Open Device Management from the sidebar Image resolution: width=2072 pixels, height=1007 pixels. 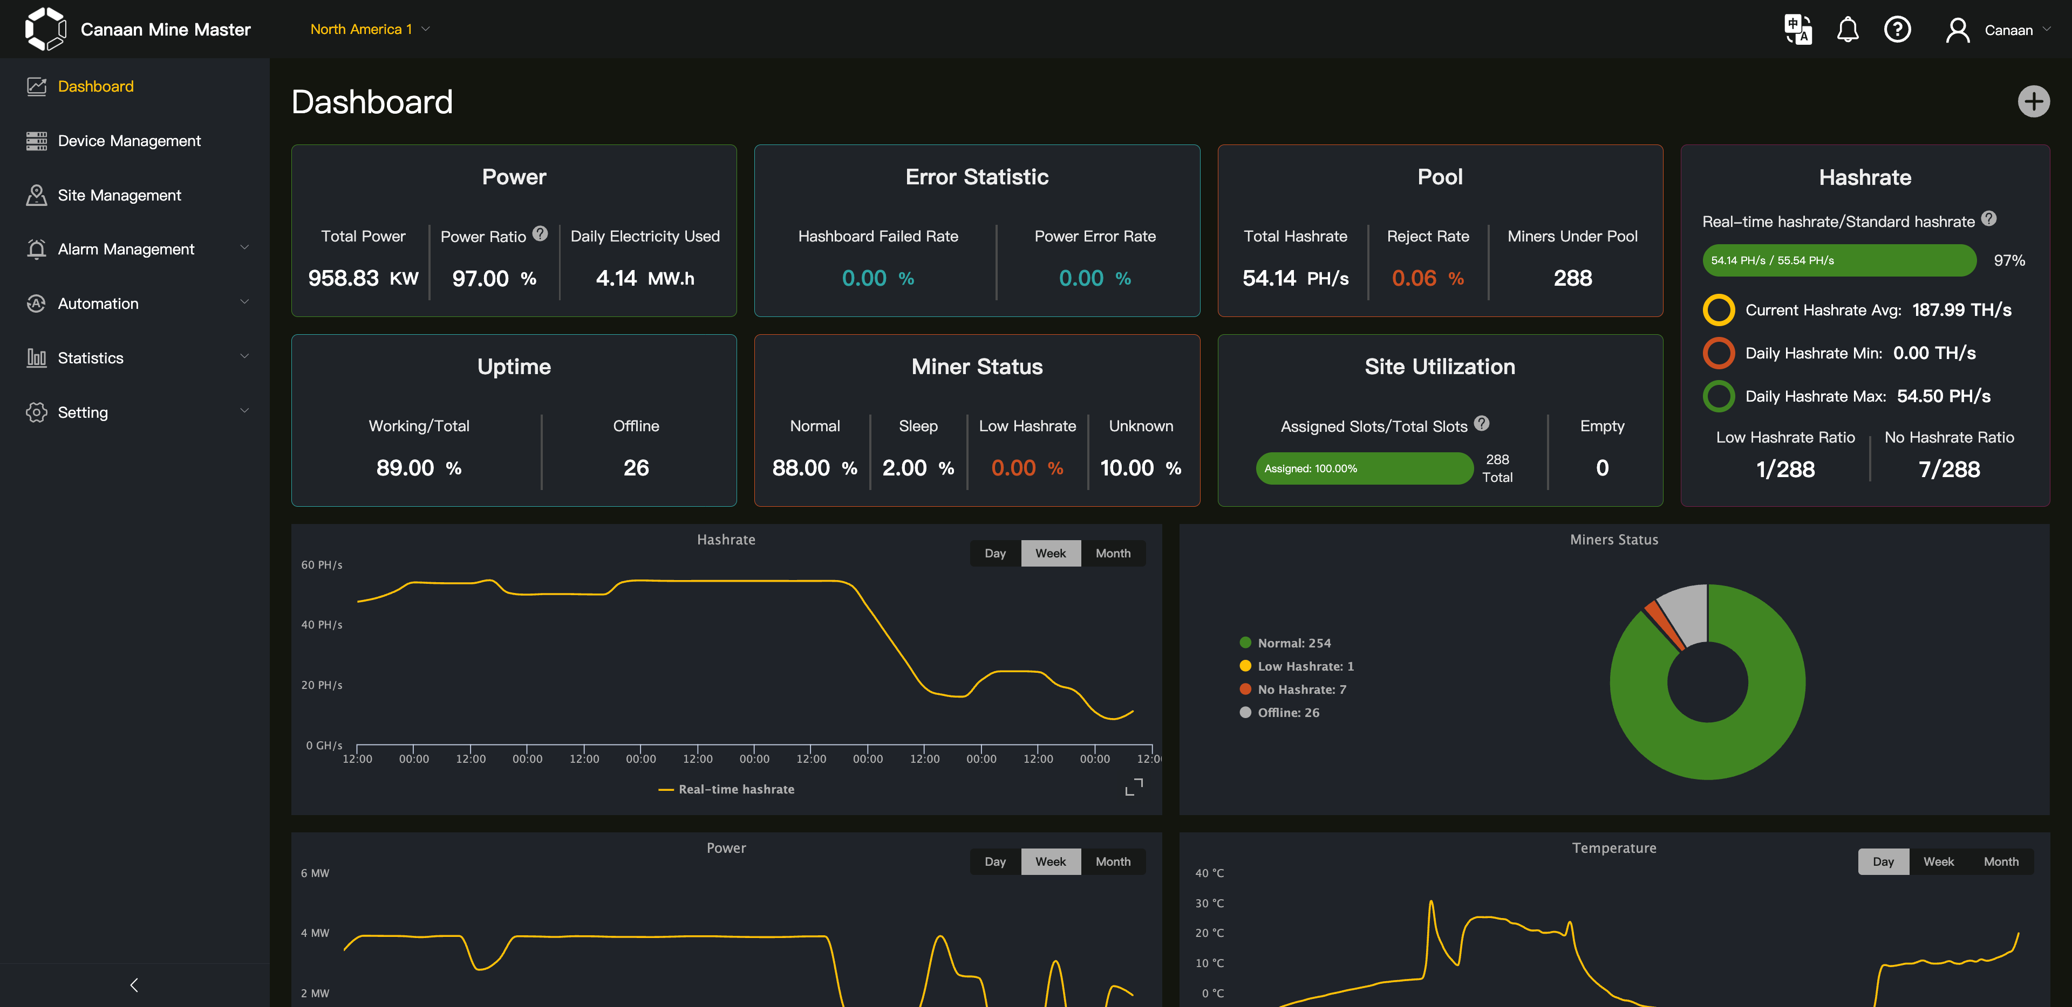pyautogui.click(x=129, y=140)
